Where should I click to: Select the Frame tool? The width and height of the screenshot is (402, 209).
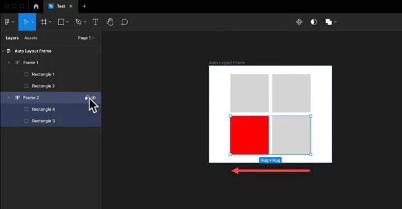coord(44,22)
